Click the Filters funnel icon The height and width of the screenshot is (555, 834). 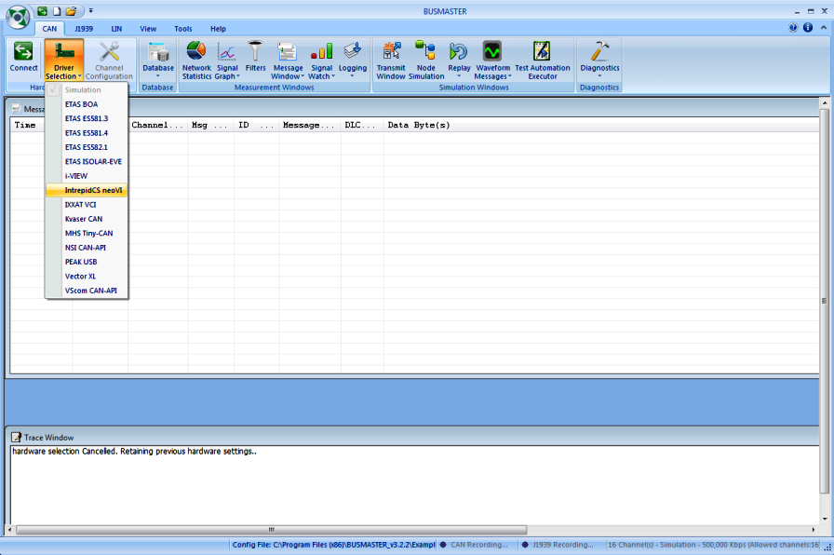(x=255, y=58)
